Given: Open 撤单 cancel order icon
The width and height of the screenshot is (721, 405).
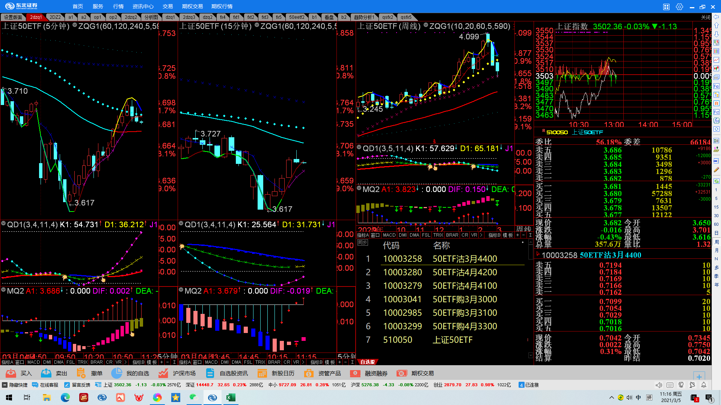Looking at the screenshot, I should [x=81, y=373].
